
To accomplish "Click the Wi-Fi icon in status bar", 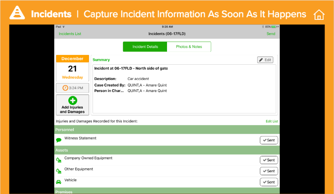I will (63, 27).
